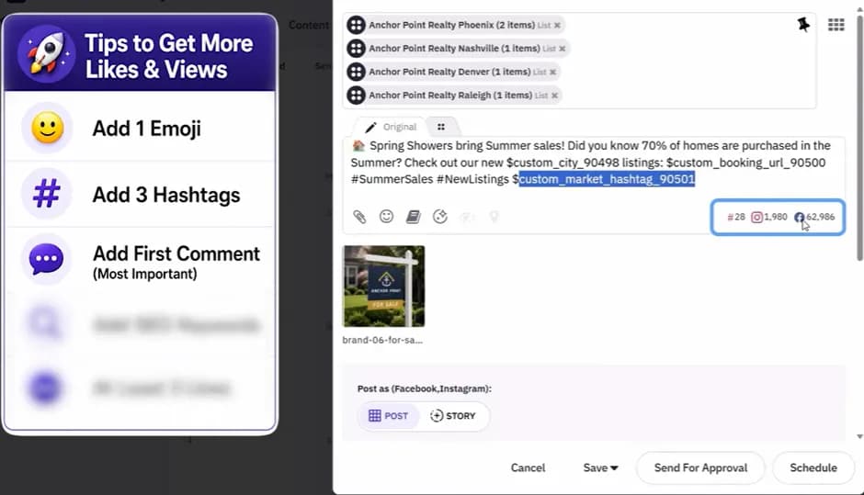Click the Anchor Point Realty Denver (1 items) label
Image resolution: width=864 pixels, height=495 pixels.
449,73
